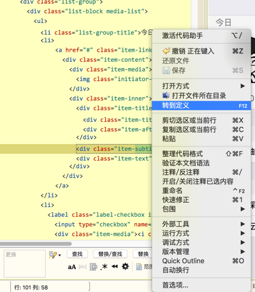Toggle backward search direction arrows icon
This screenshot has height=292, width=255.
click(115, 266)
